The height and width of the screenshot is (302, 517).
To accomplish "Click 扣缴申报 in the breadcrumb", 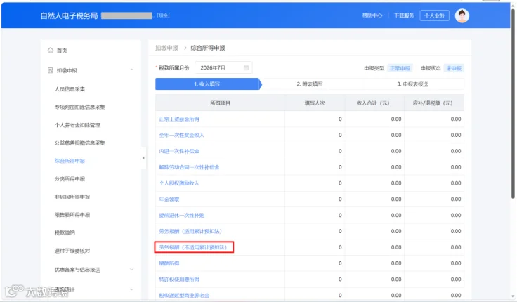I will 166,48.
